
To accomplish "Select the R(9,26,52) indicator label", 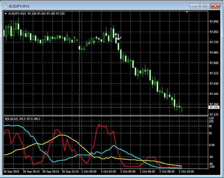I will click(11, 119).
